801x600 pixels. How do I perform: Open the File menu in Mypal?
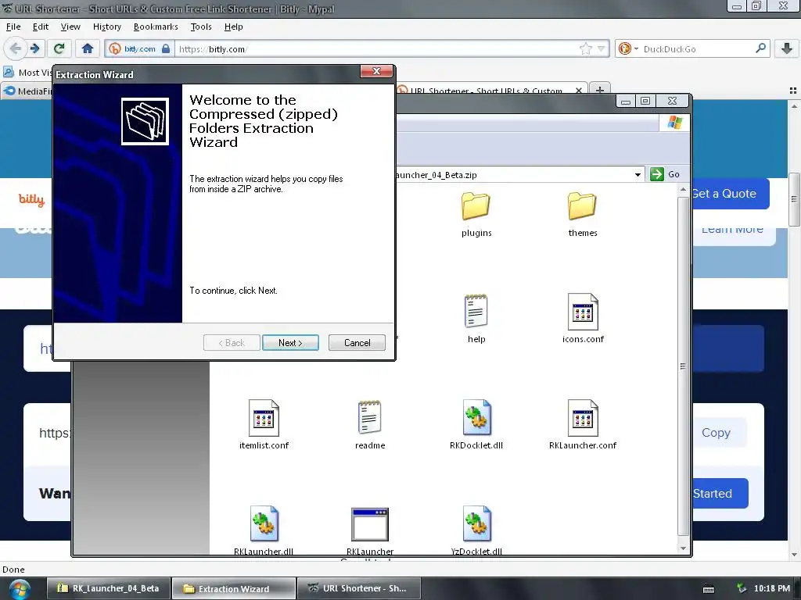pyautogui.click(x=13, y=27)
